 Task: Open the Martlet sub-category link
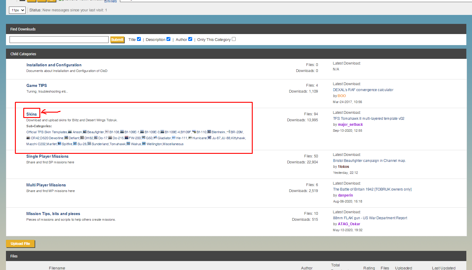click(x=52, y=144)
